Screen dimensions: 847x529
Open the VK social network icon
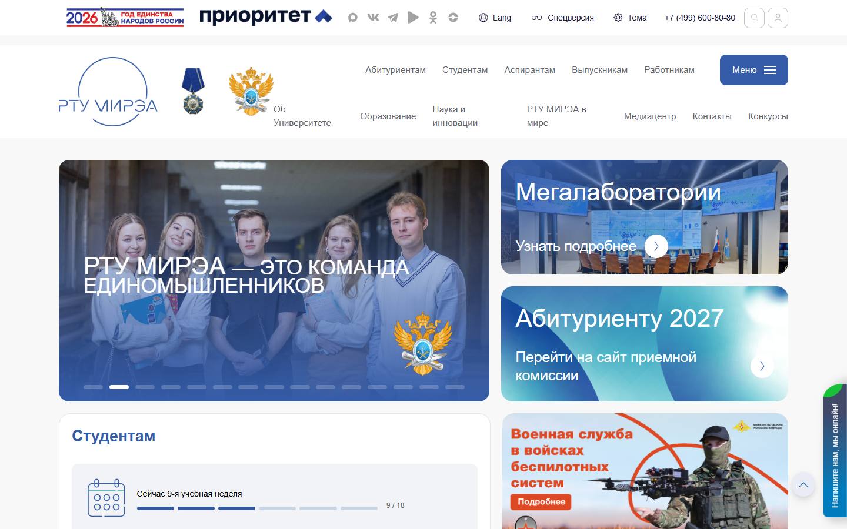click(373, 18)
